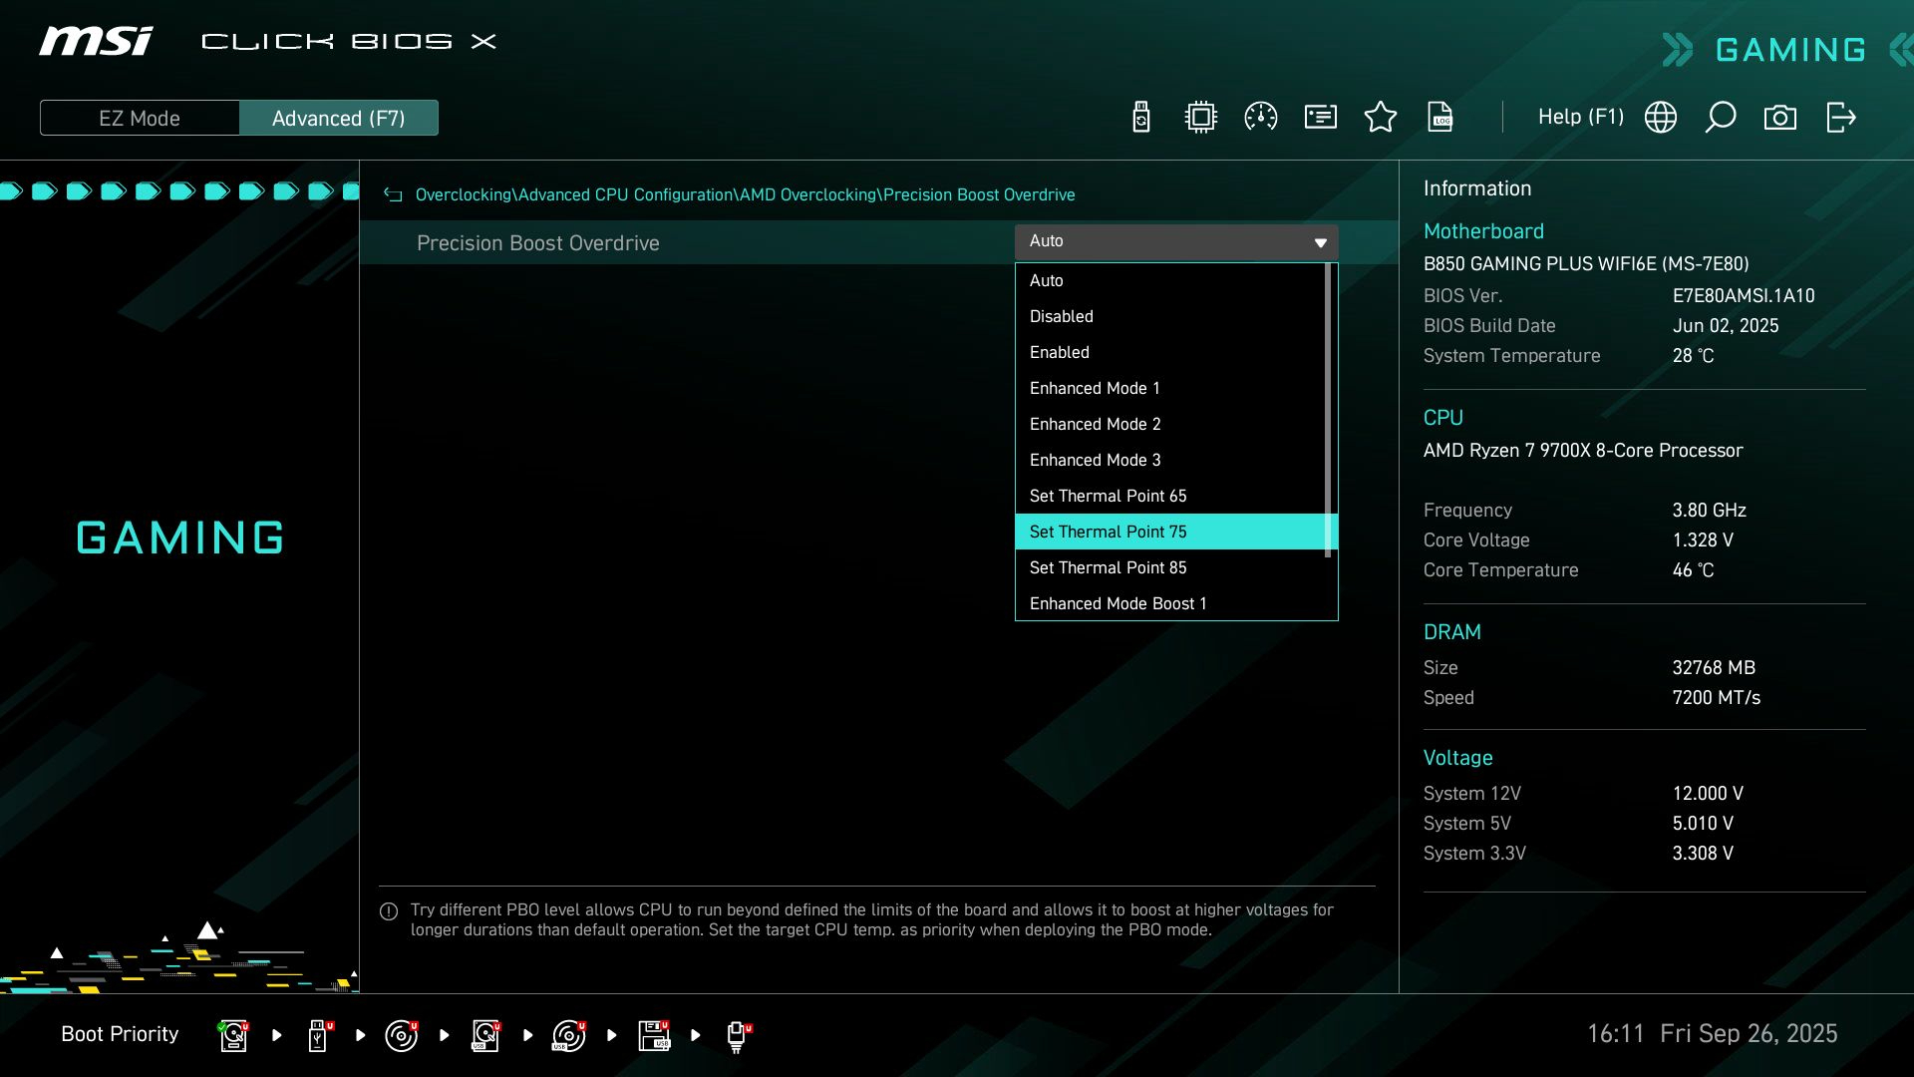Screen dimensions: 1914x1077
Task: Take a screenshot with camera icon
Action: click(x=1780, y=118)
